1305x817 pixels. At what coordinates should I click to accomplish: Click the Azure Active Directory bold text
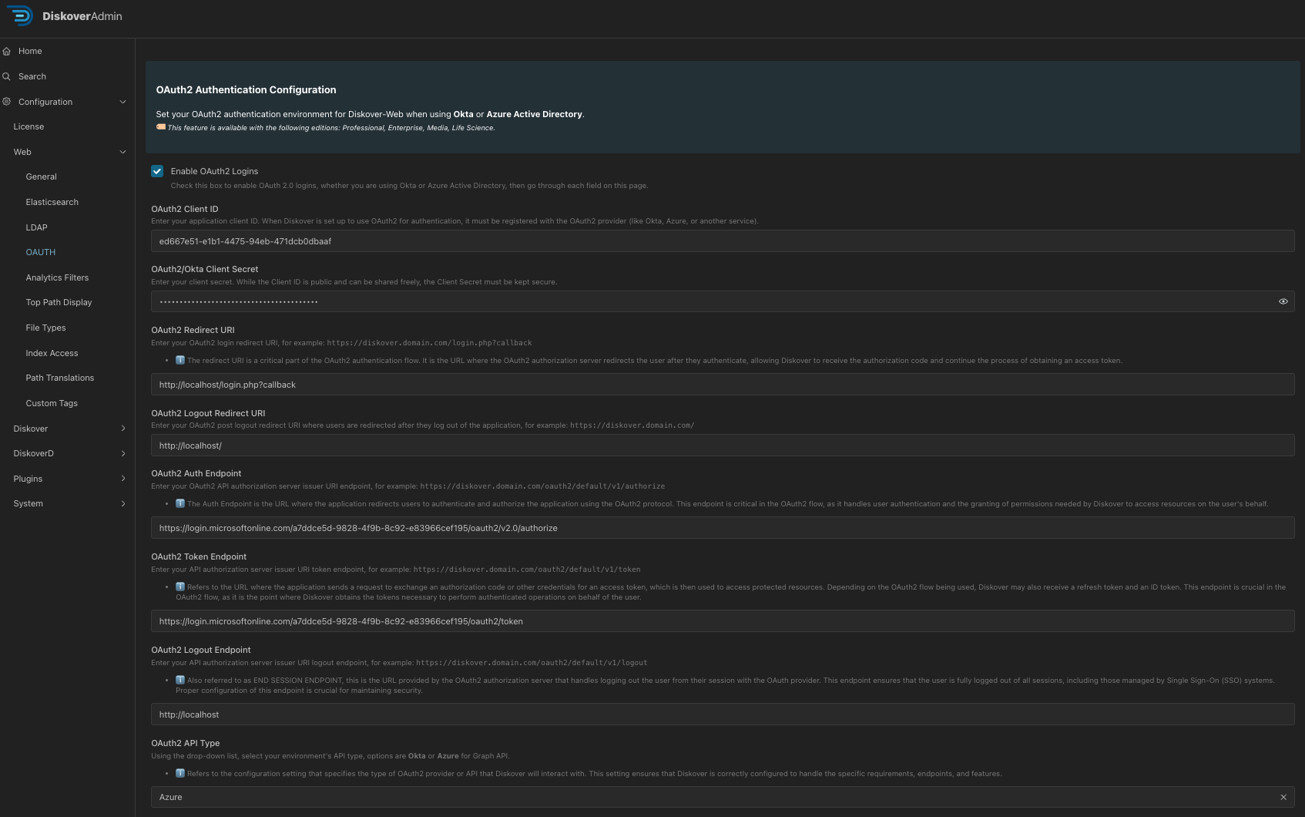pos(534,114)
